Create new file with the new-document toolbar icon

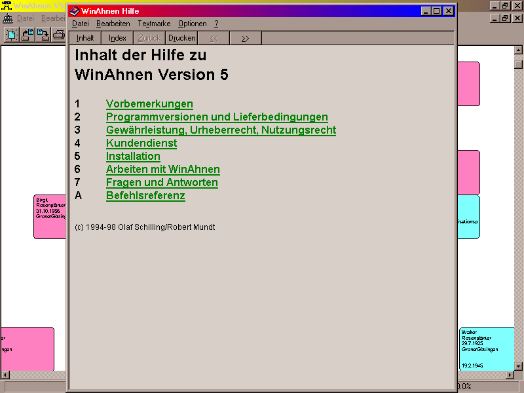point(11,35)
